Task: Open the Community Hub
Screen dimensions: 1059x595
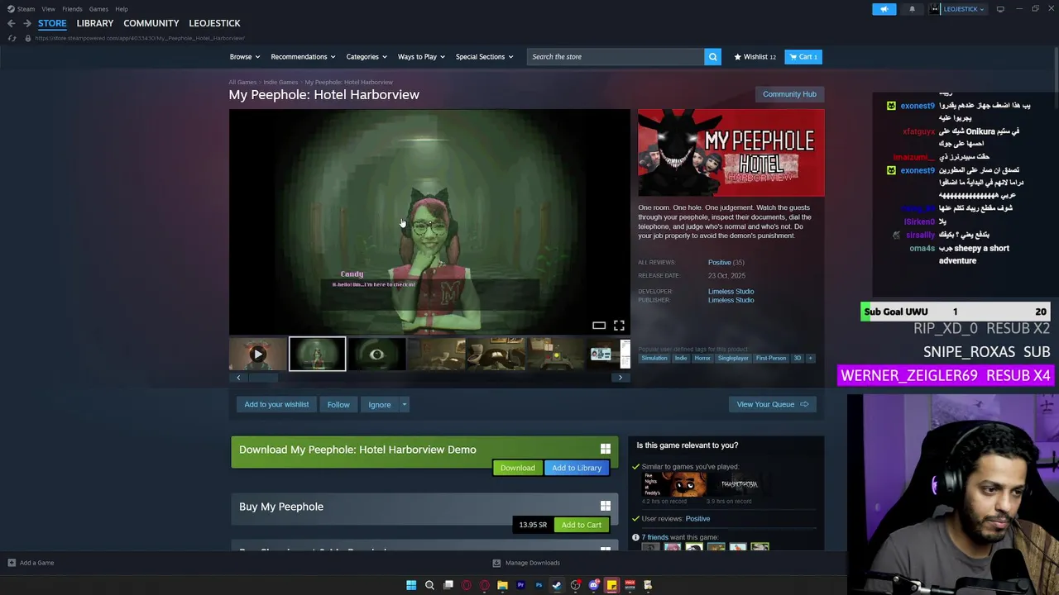Action: click(x=789, y=94)
